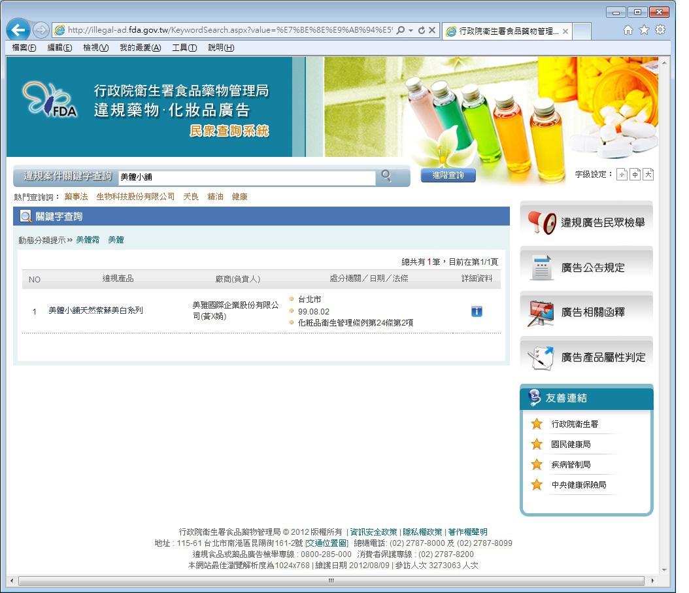
Task: Open the Tools gear icon
Action: (660, 30)
